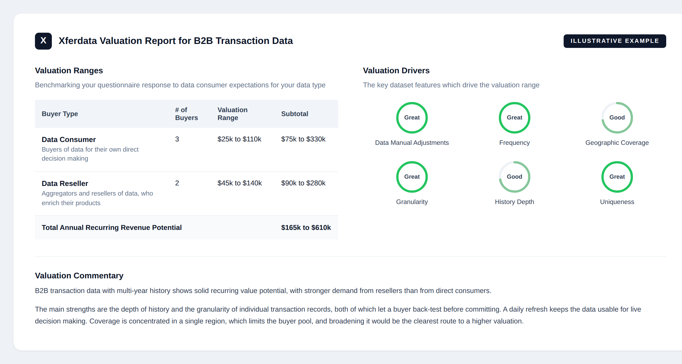Image resolution: width=682 pixels, height=364 pixels.
Task: Click the Frequency label
Action: coord(515,143)
